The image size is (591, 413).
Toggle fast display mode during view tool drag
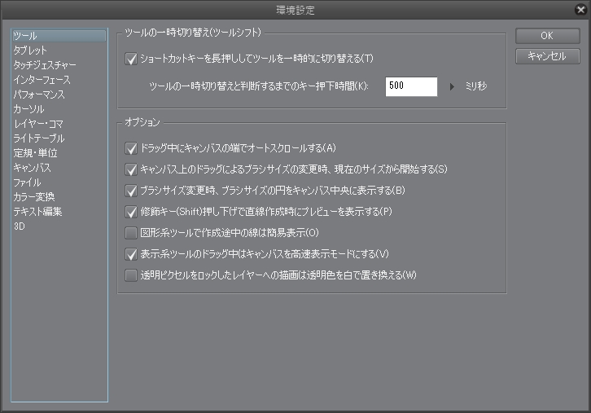point(131,254)
